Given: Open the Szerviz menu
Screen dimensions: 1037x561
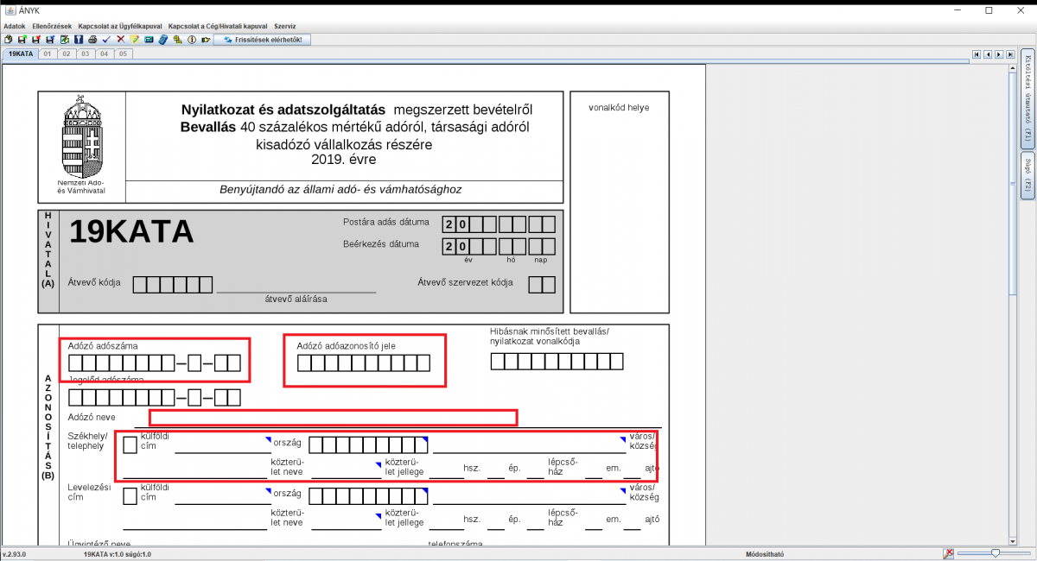Looking at the screenshot, I should (285, 27).
